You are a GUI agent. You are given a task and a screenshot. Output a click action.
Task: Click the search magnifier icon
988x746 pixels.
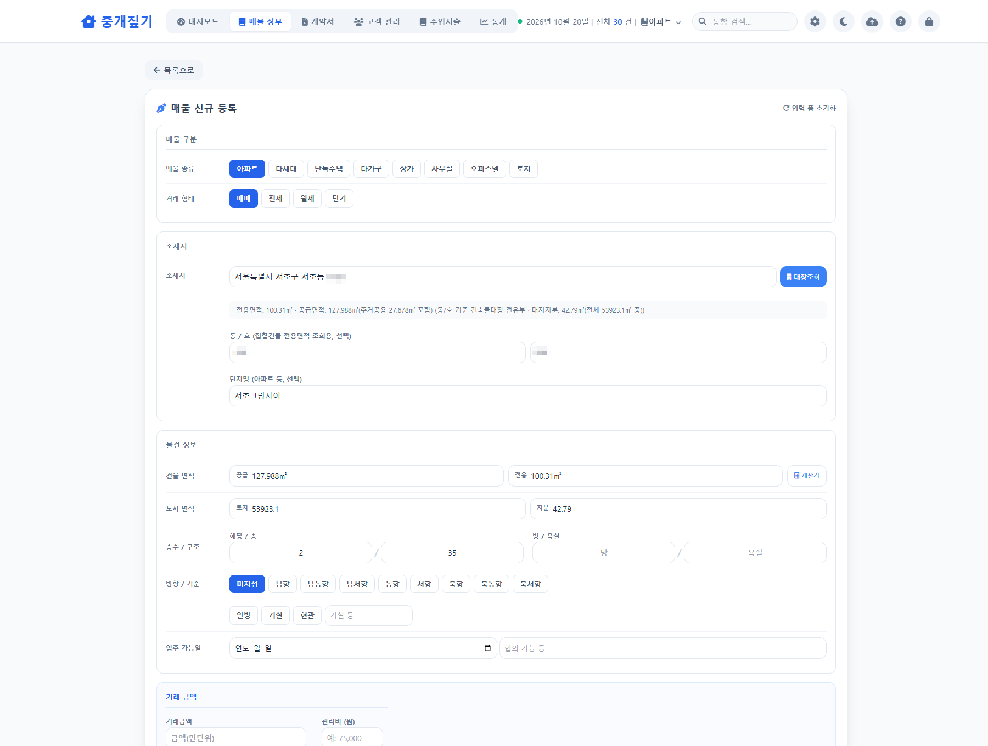703,21
